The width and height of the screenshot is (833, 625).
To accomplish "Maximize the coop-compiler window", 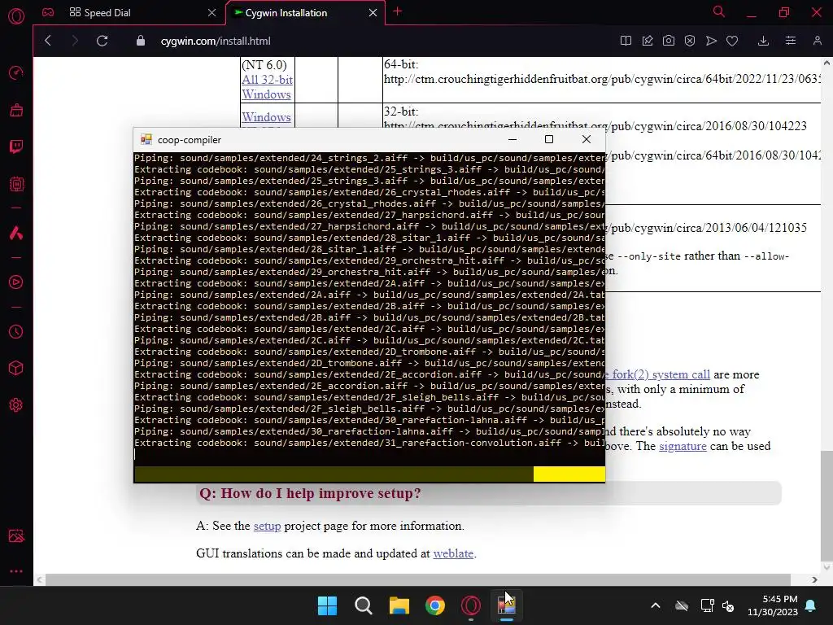I will pyautogui.click(x=549, y=139).
